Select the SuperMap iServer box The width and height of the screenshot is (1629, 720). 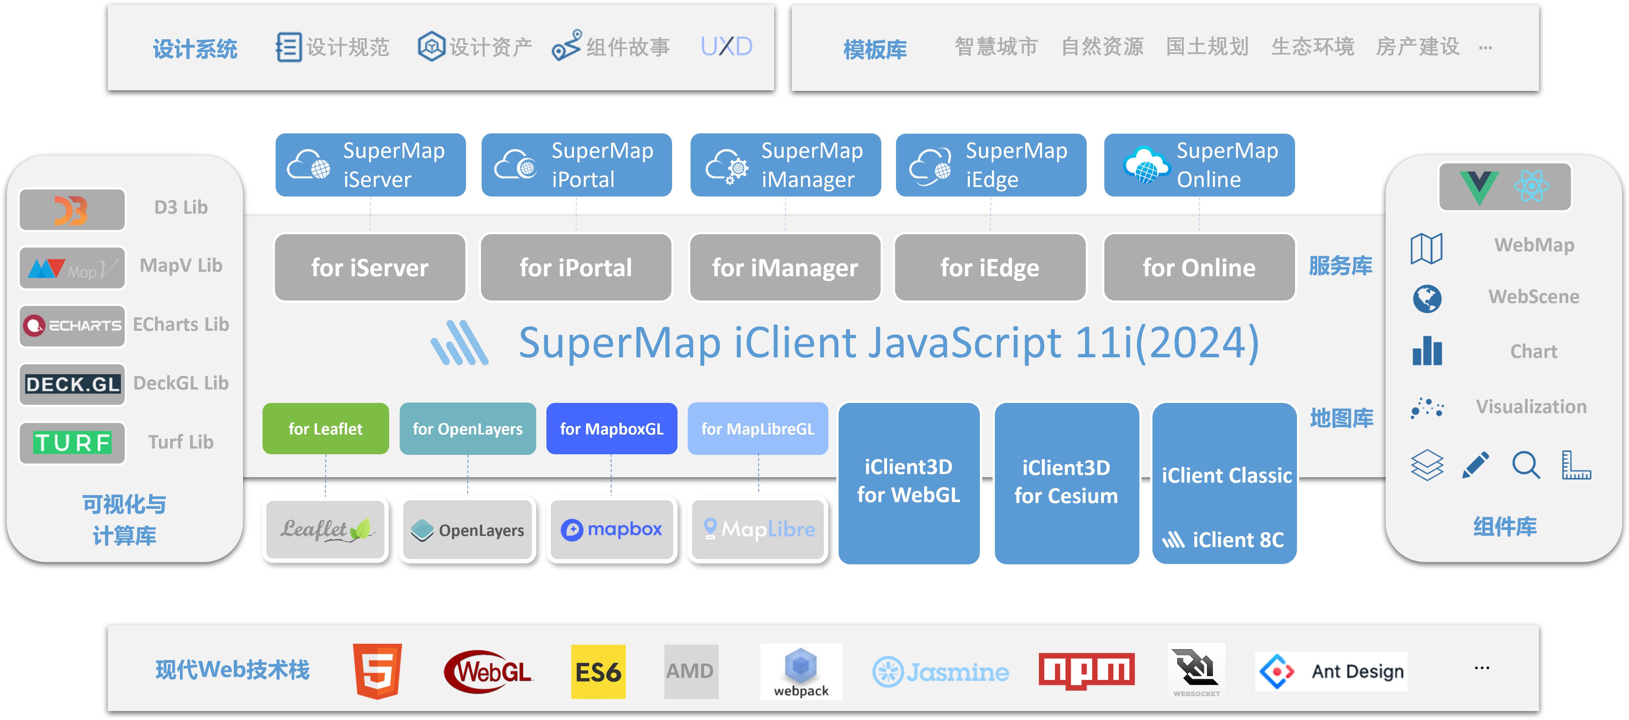click(371, 165)
